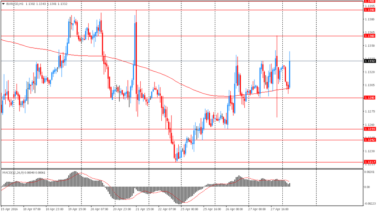
Task: Click the 26 Apr 08:00 time label
Action: point(235,208)
